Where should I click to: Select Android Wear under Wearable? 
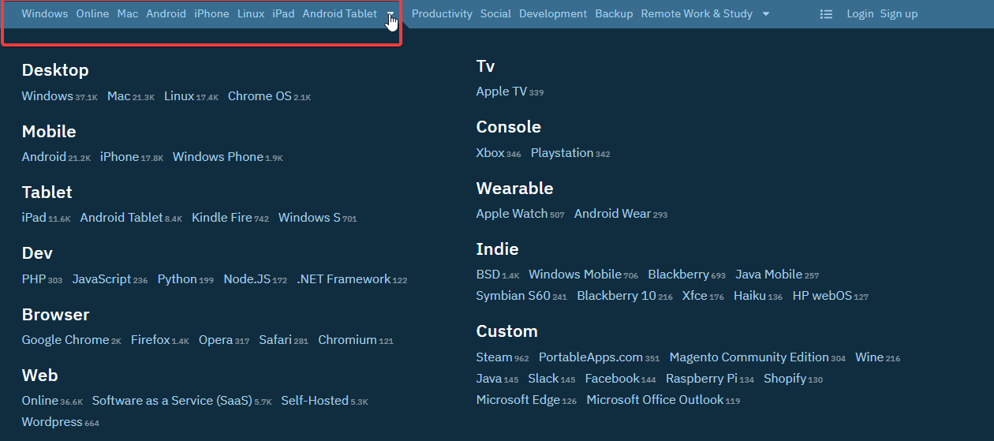[612, 214]
